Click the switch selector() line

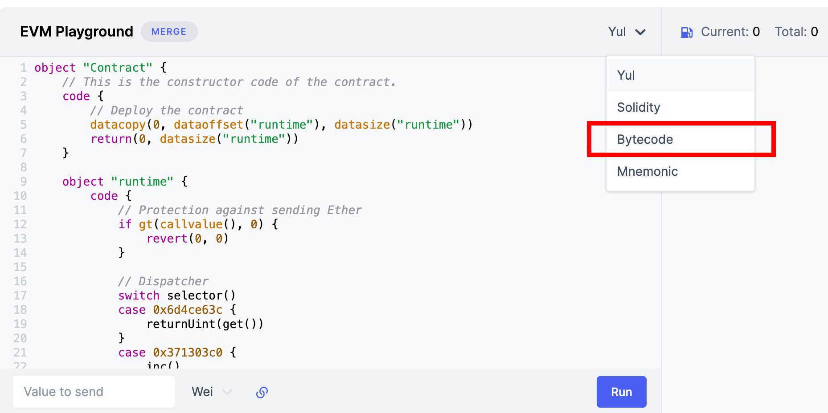(176, 296)
